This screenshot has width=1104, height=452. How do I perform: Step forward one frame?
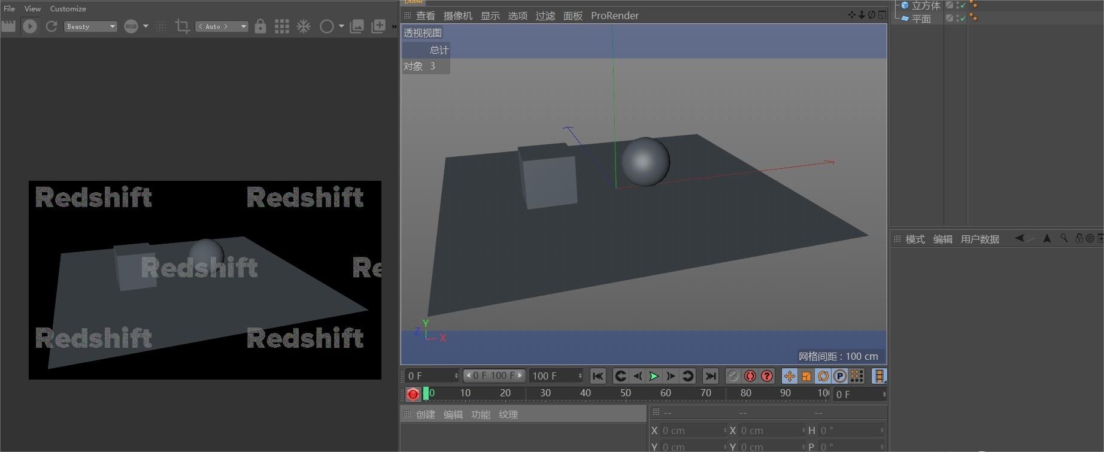[x=671, y=376]
